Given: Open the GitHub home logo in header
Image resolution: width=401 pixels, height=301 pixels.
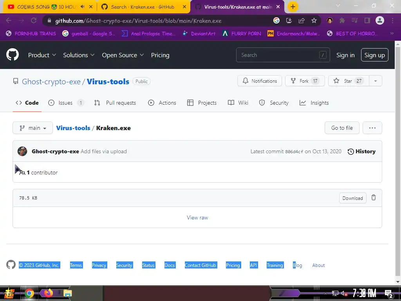Looking at the screenshot, I should (12, 54).
